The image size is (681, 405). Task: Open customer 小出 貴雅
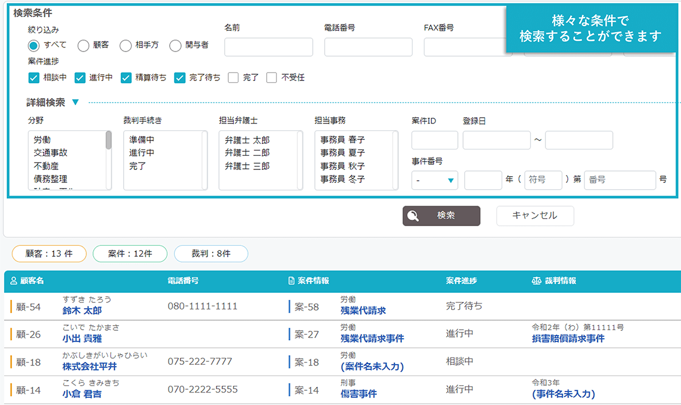82,338
